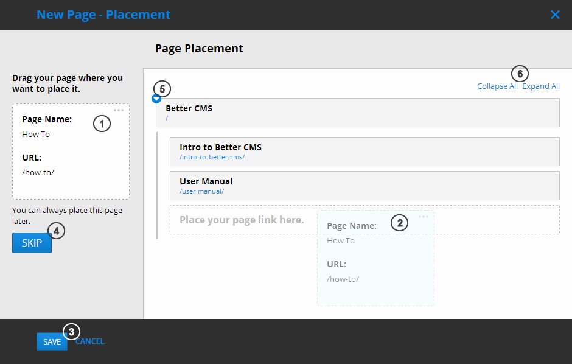Select the Better CMS root node
572x364 pixels.
[x=358, y=112]
